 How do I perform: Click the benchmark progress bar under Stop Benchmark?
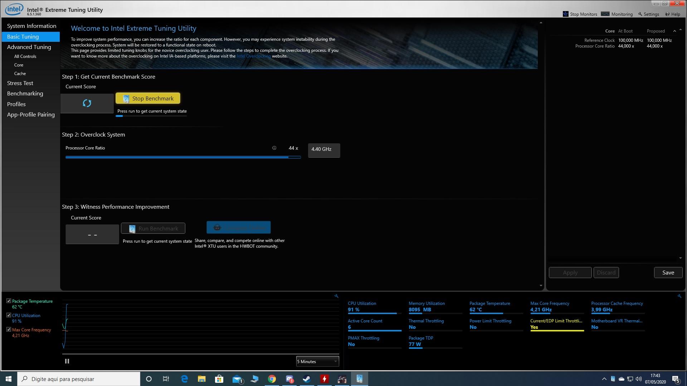pyautogui.click(x=151, y=116)
